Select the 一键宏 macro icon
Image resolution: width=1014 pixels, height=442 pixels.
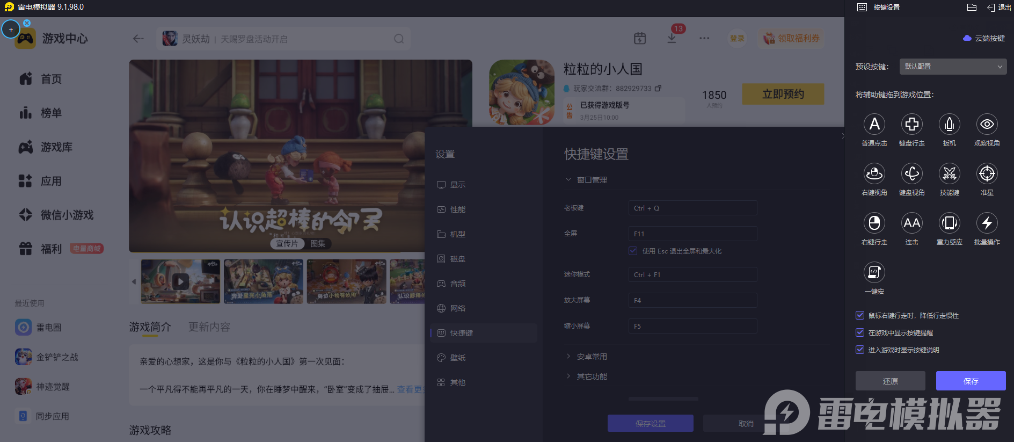[x=874, y=272]
